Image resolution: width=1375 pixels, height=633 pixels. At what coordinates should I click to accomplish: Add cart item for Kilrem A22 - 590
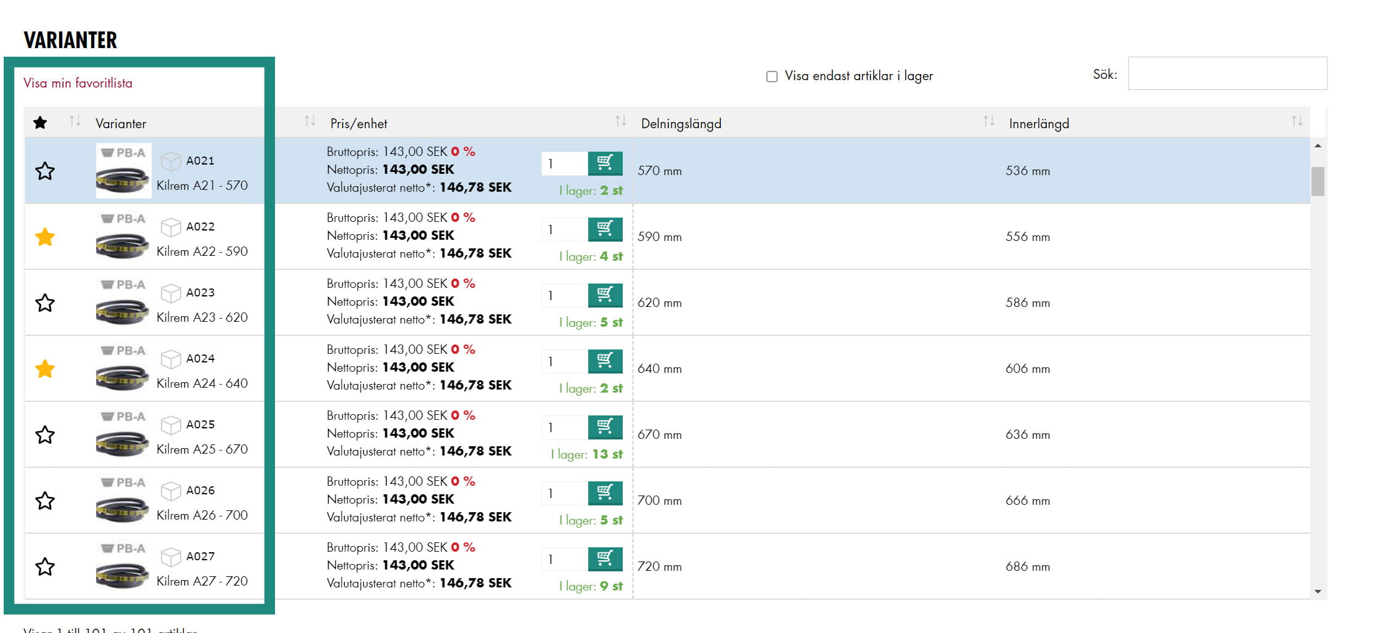(604, 229)
